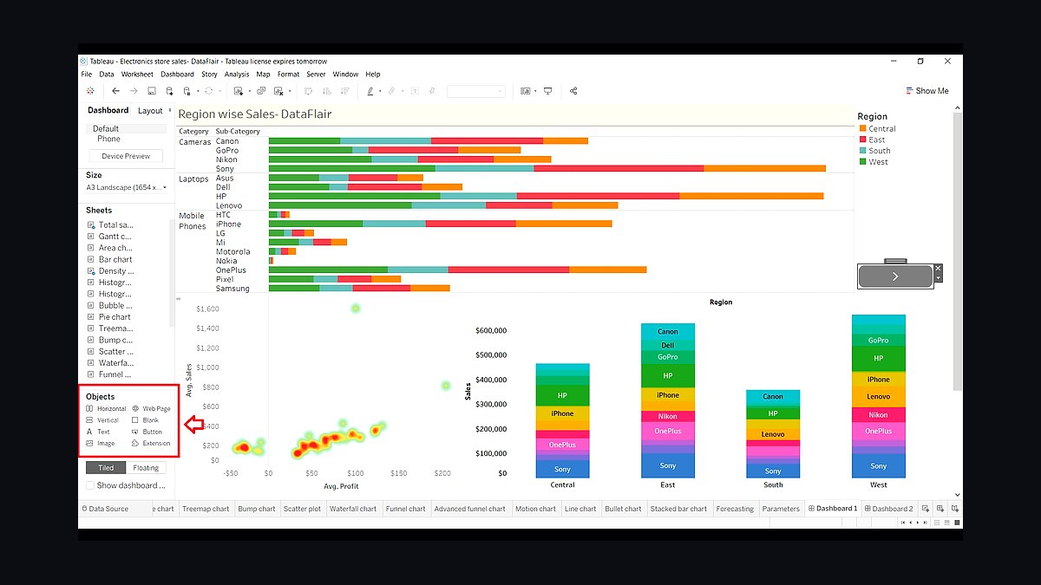The height and width of the screenshot is (585, 1041).
Task: Select the Horizontal container object
Action: [x=106, y=408]
